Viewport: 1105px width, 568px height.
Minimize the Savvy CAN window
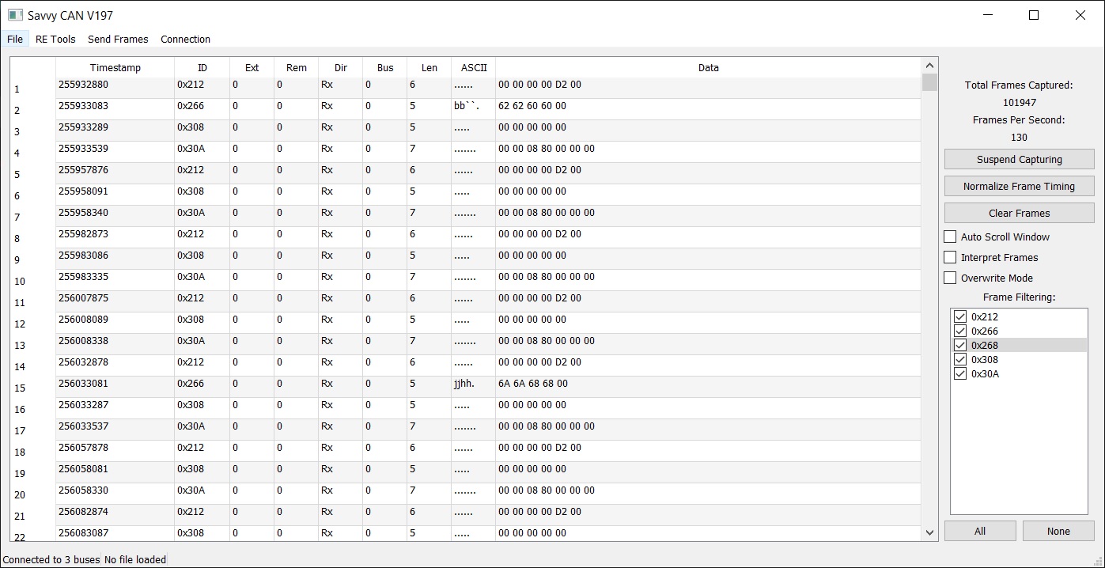coord(988,15)
